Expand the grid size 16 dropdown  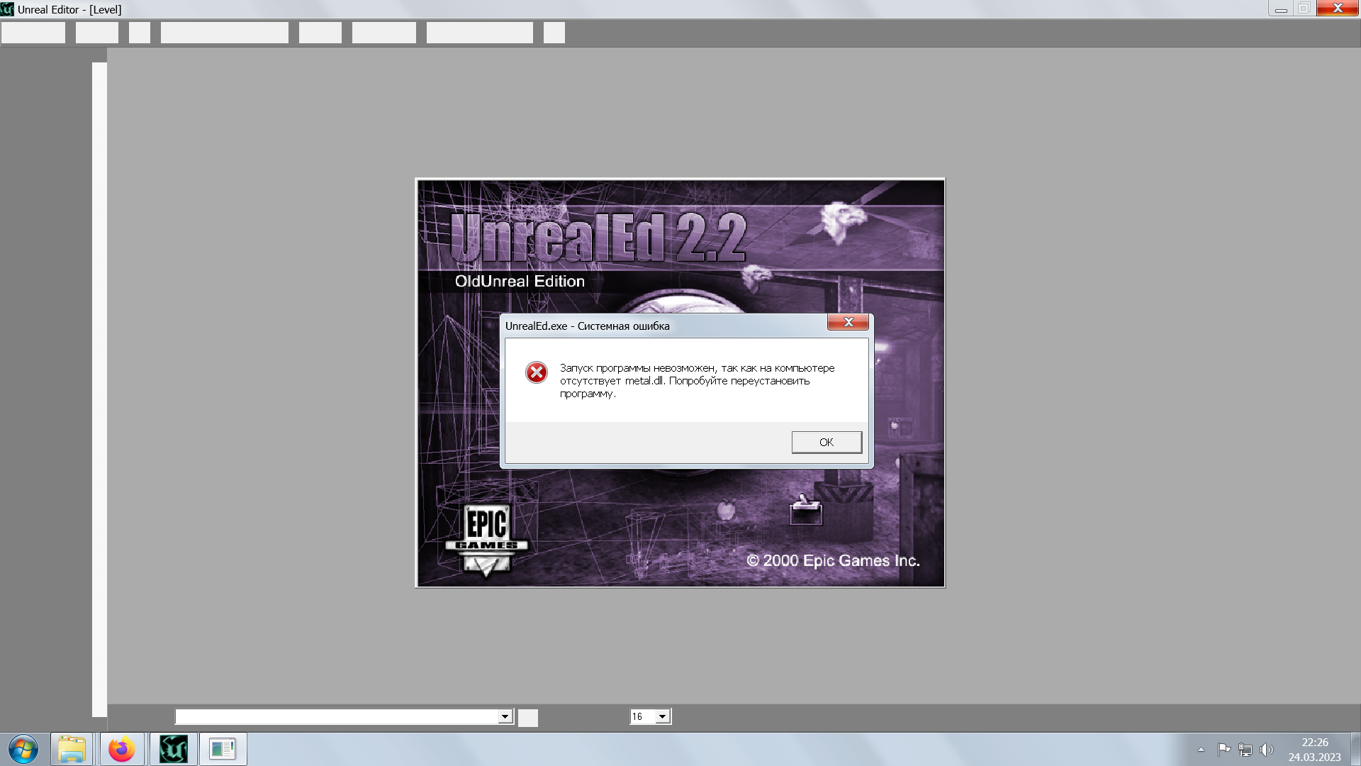click(x=662, y=716)
